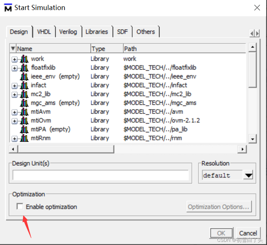Image resolution: width=267 pixels, height=245 pixels.
Task: Click the work library icon
Action: coord(24,59)
